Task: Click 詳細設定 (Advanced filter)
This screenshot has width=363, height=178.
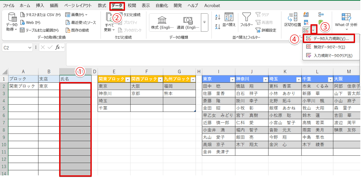Action: 266,30
